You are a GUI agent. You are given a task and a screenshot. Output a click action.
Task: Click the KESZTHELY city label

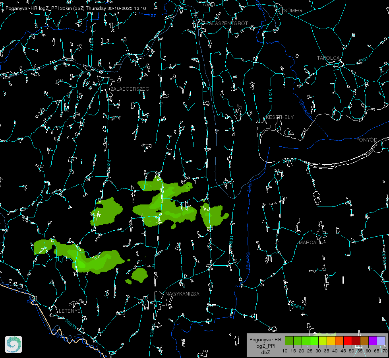coord(280,117)
